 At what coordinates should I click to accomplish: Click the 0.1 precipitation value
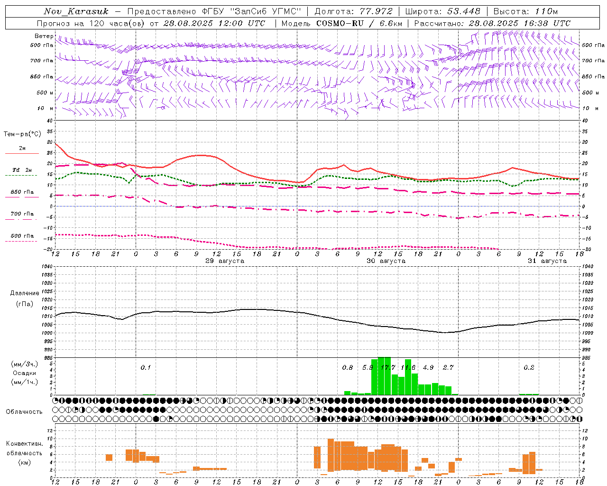(146, 367)
